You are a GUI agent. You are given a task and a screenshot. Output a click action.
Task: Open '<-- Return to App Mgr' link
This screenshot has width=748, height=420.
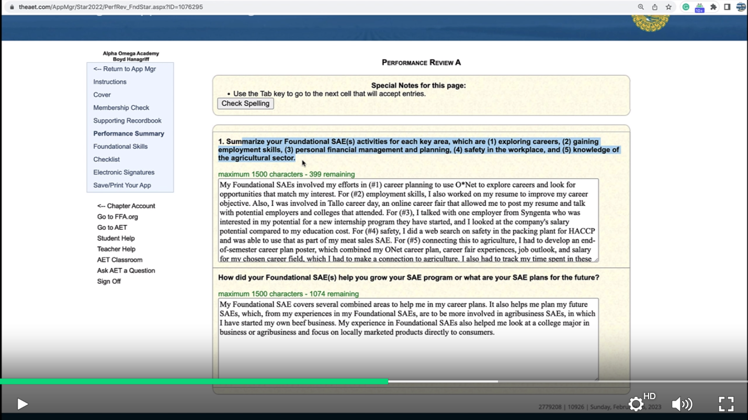tap(124, 69)
